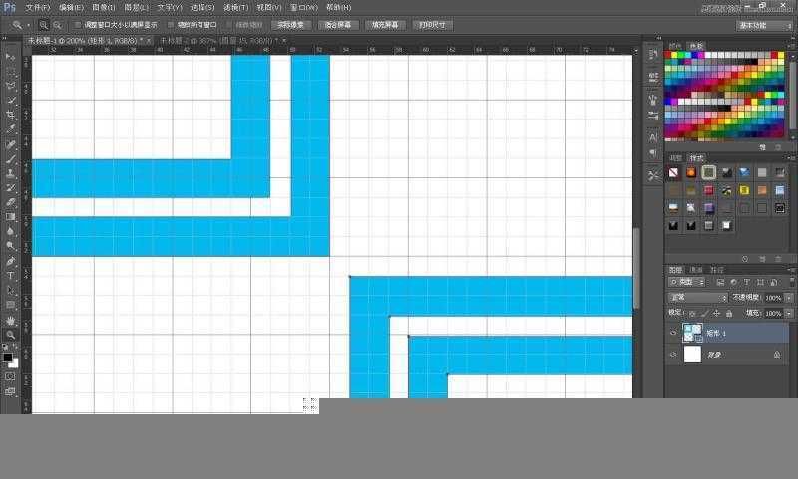The image size is (798, 479).
Task: Open the 正常 blend mode dropdown
Action: (x=697, y=297)
